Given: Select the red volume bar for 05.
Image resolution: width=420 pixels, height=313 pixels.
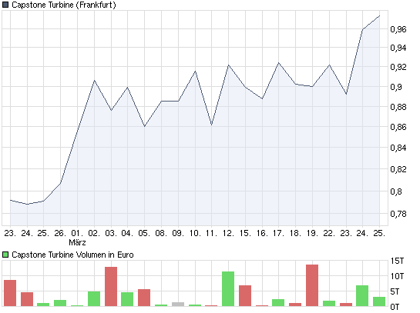Looking at the screenshot, I should (x=144, y=298).
